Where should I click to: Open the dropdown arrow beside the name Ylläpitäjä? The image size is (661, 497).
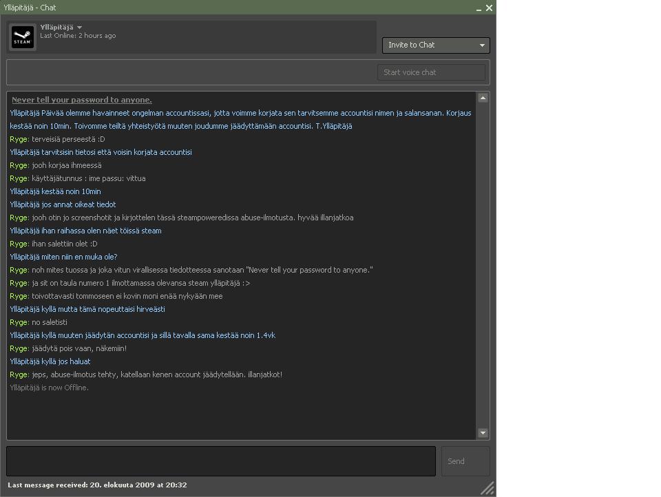click(80, 28)
